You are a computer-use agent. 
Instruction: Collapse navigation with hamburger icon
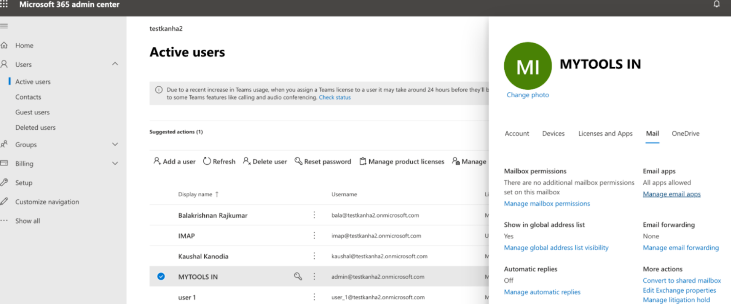click(4, 26)
